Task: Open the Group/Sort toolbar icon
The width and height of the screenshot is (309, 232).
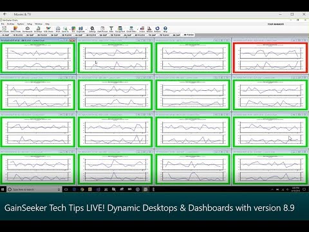Action: (120, 30)
